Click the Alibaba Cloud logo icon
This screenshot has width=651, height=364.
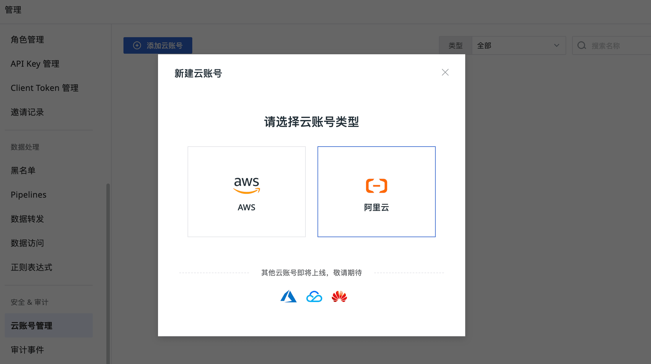pos(376,186)
